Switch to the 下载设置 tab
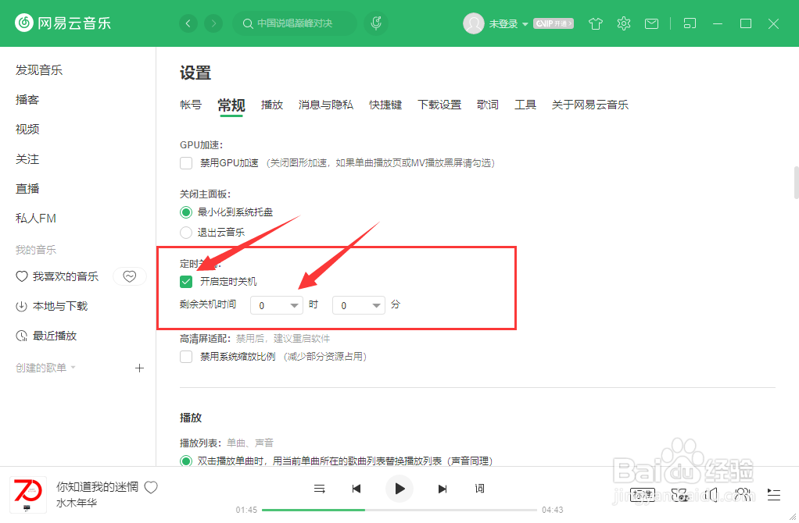 [439, 105]
